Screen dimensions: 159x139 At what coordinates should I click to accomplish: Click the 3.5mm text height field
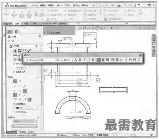pyautogui.click(x=68, y=60)
